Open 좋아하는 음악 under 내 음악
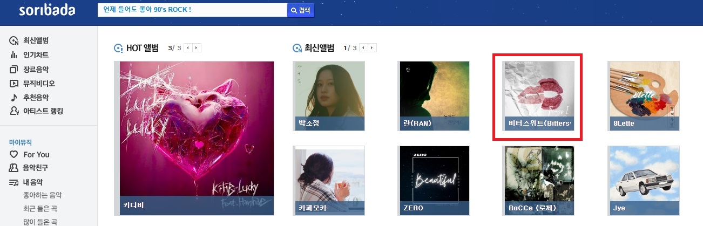The height and width of the screenshot is (226, 703). [x=43, y=195]
